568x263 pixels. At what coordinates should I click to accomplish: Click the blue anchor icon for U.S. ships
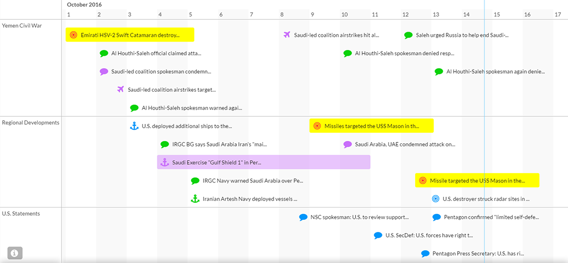[134, 126]
